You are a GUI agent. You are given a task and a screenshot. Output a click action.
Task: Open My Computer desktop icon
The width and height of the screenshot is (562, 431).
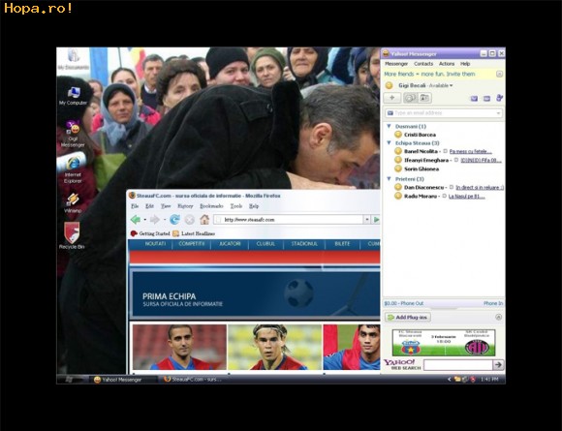click(x=73, y=96)
